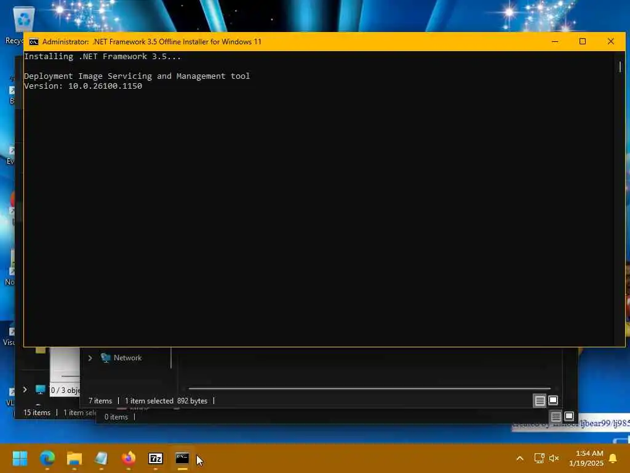Switch to details view in the 0 items window
The height and width of the screenshot is (473, 630).
556,417
